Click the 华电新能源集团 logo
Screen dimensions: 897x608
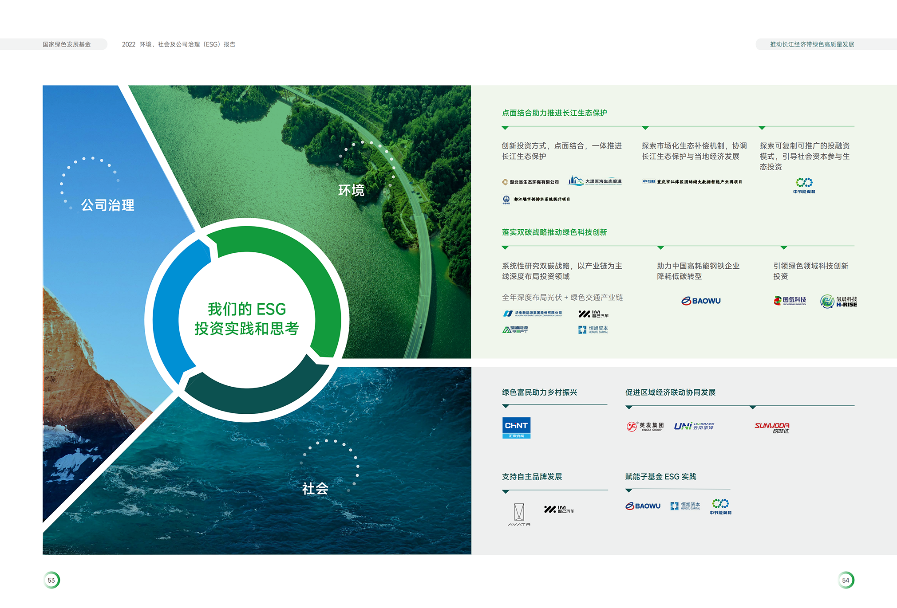[532, 314]
